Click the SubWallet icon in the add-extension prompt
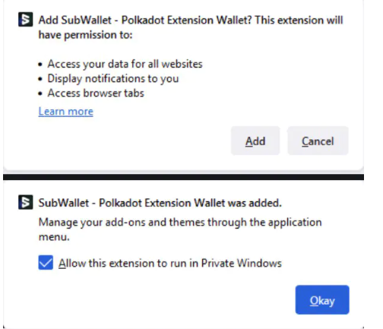383x329 pixels. tap(26, 19)
